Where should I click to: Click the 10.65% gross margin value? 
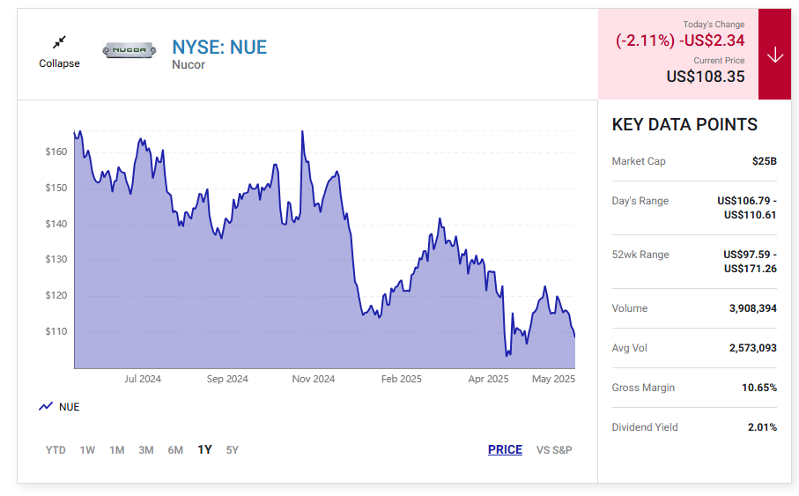click(759, 388)
